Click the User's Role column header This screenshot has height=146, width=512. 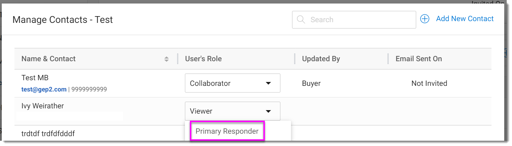coord(203,59)
